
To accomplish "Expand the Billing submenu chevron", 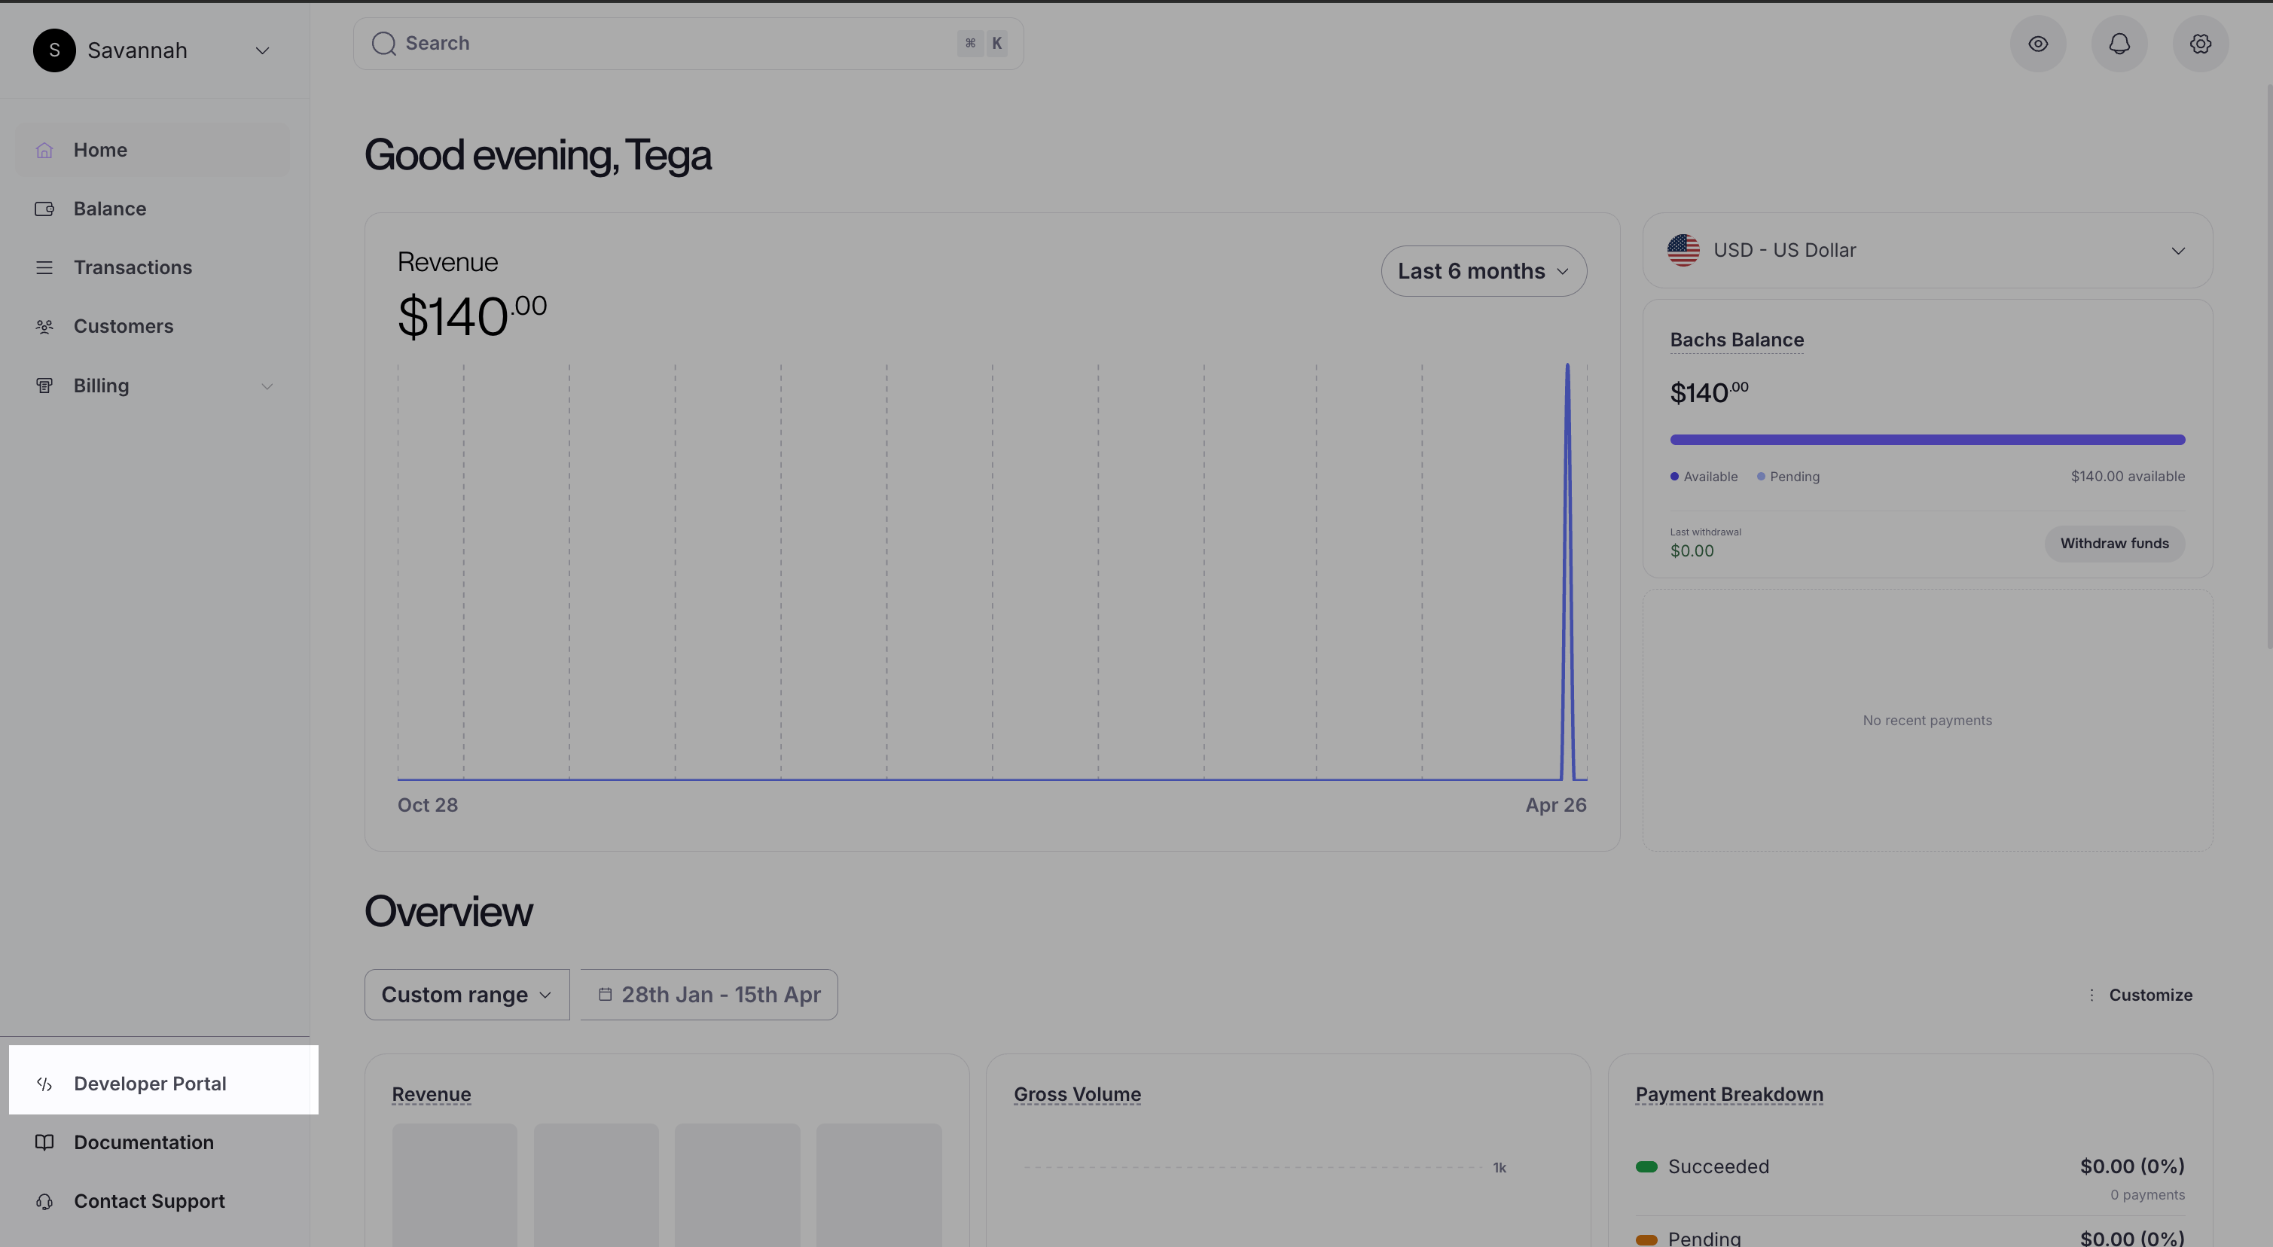I will coord(267,386).
